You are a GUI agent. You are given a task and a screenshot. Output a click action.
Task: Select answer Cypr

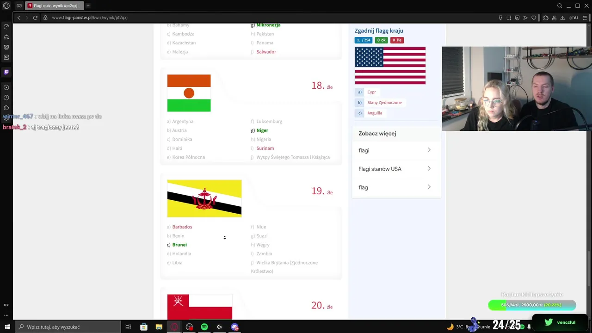pyautogui.click(x=371, y=92)
